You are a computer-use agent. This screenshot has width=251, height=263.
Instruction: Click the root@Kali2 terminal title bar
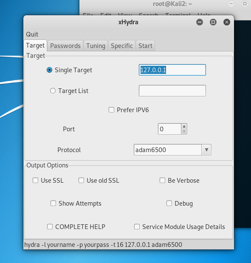coord(172,4)
